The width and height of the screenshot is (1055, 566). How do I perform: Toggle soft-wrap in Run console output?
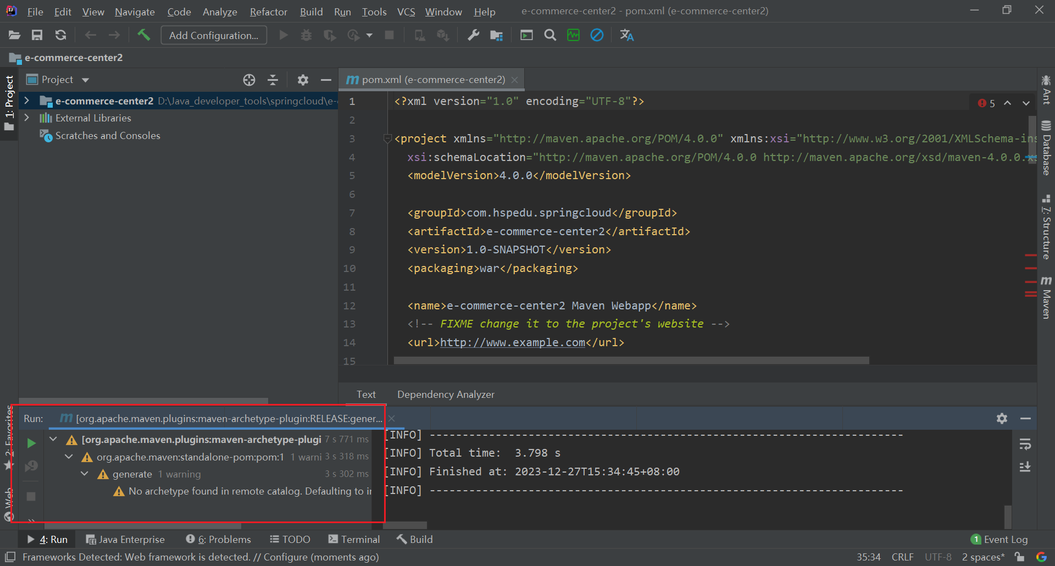(1025, 444)
